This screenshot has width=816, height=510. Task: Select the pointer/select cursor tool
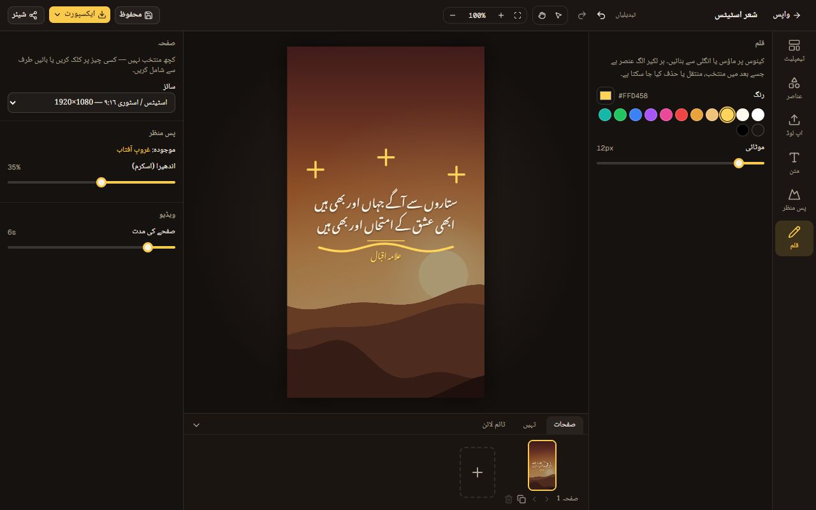point(558,15)
